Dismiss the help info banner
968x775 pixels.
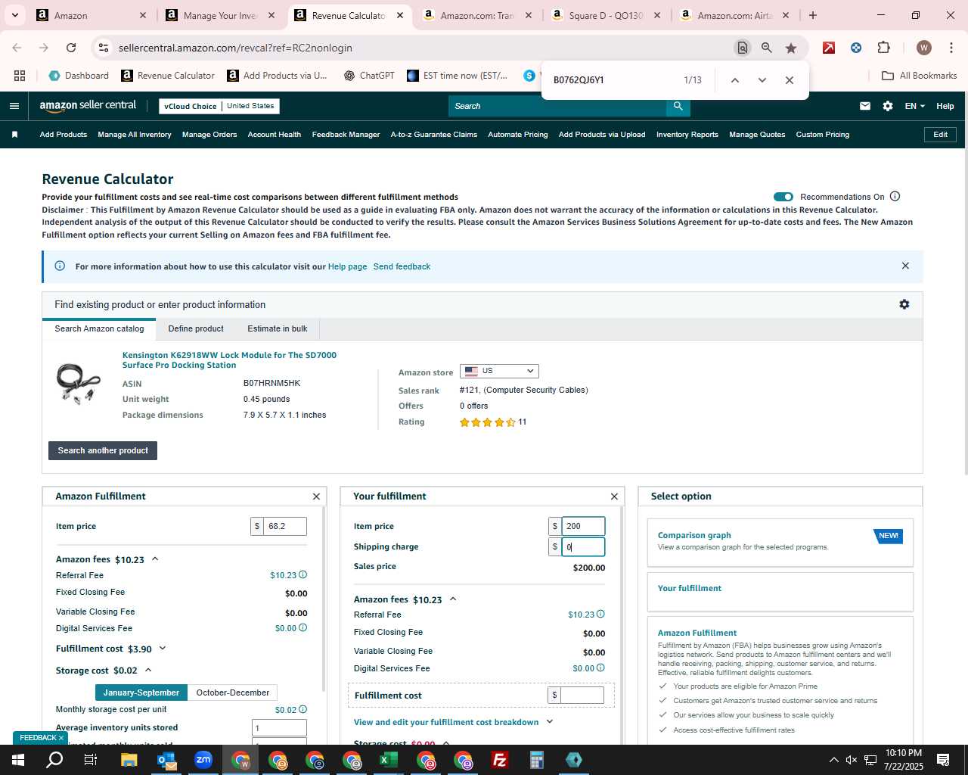tap(905, 266)
